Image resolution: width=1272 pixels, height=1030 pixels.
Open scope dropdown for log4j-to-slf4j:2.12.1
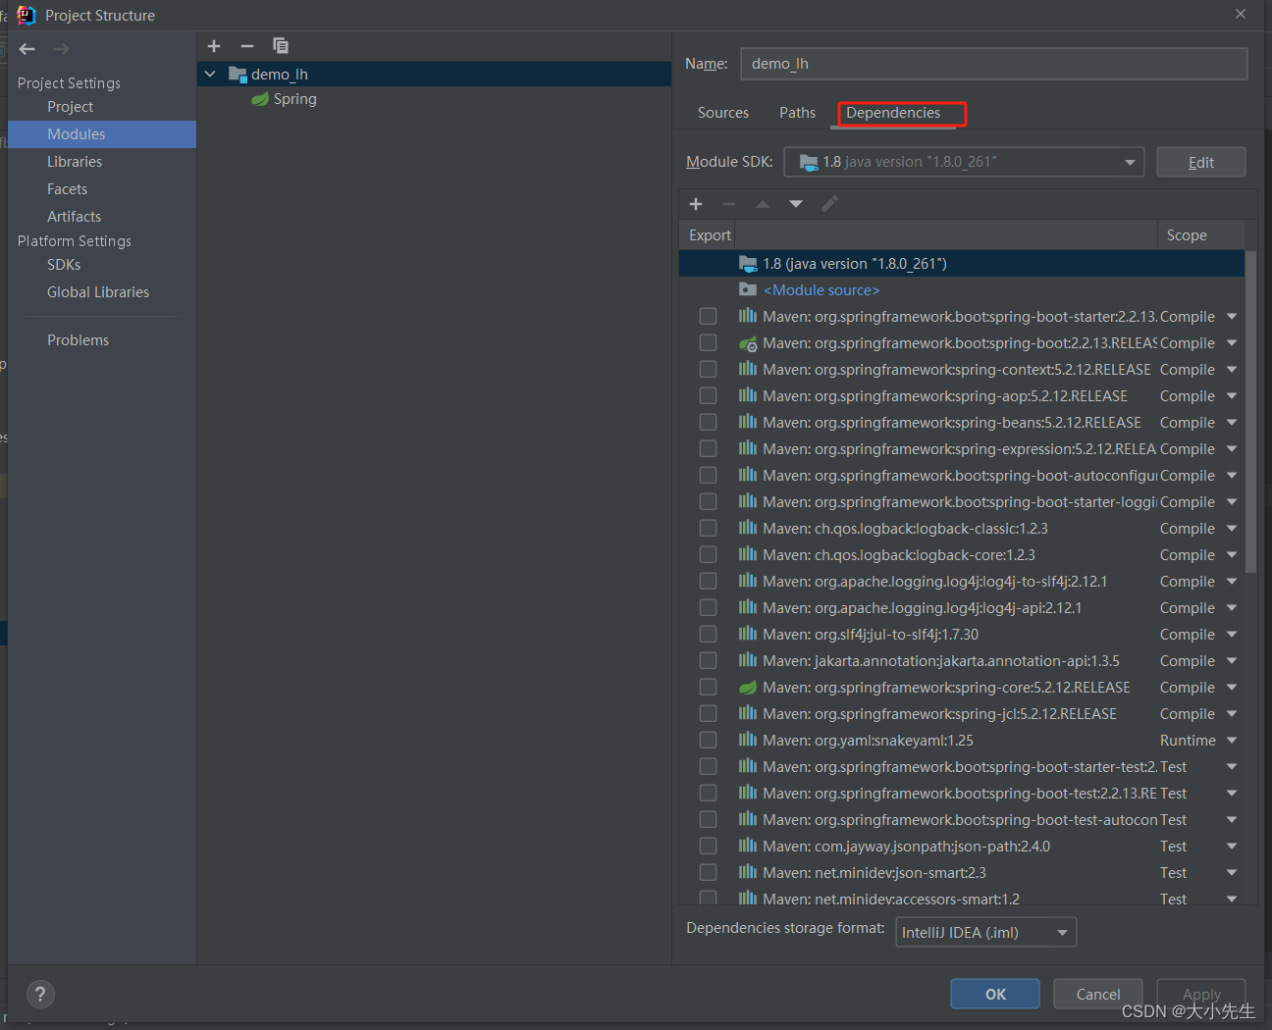[x=1232, y=581]
